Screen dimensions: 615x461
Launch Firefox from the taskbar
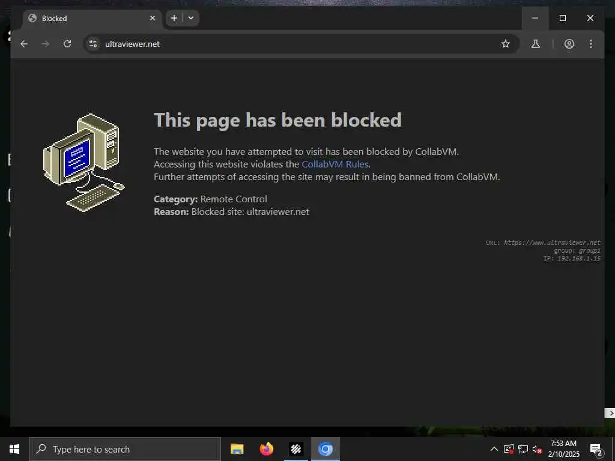266,449
